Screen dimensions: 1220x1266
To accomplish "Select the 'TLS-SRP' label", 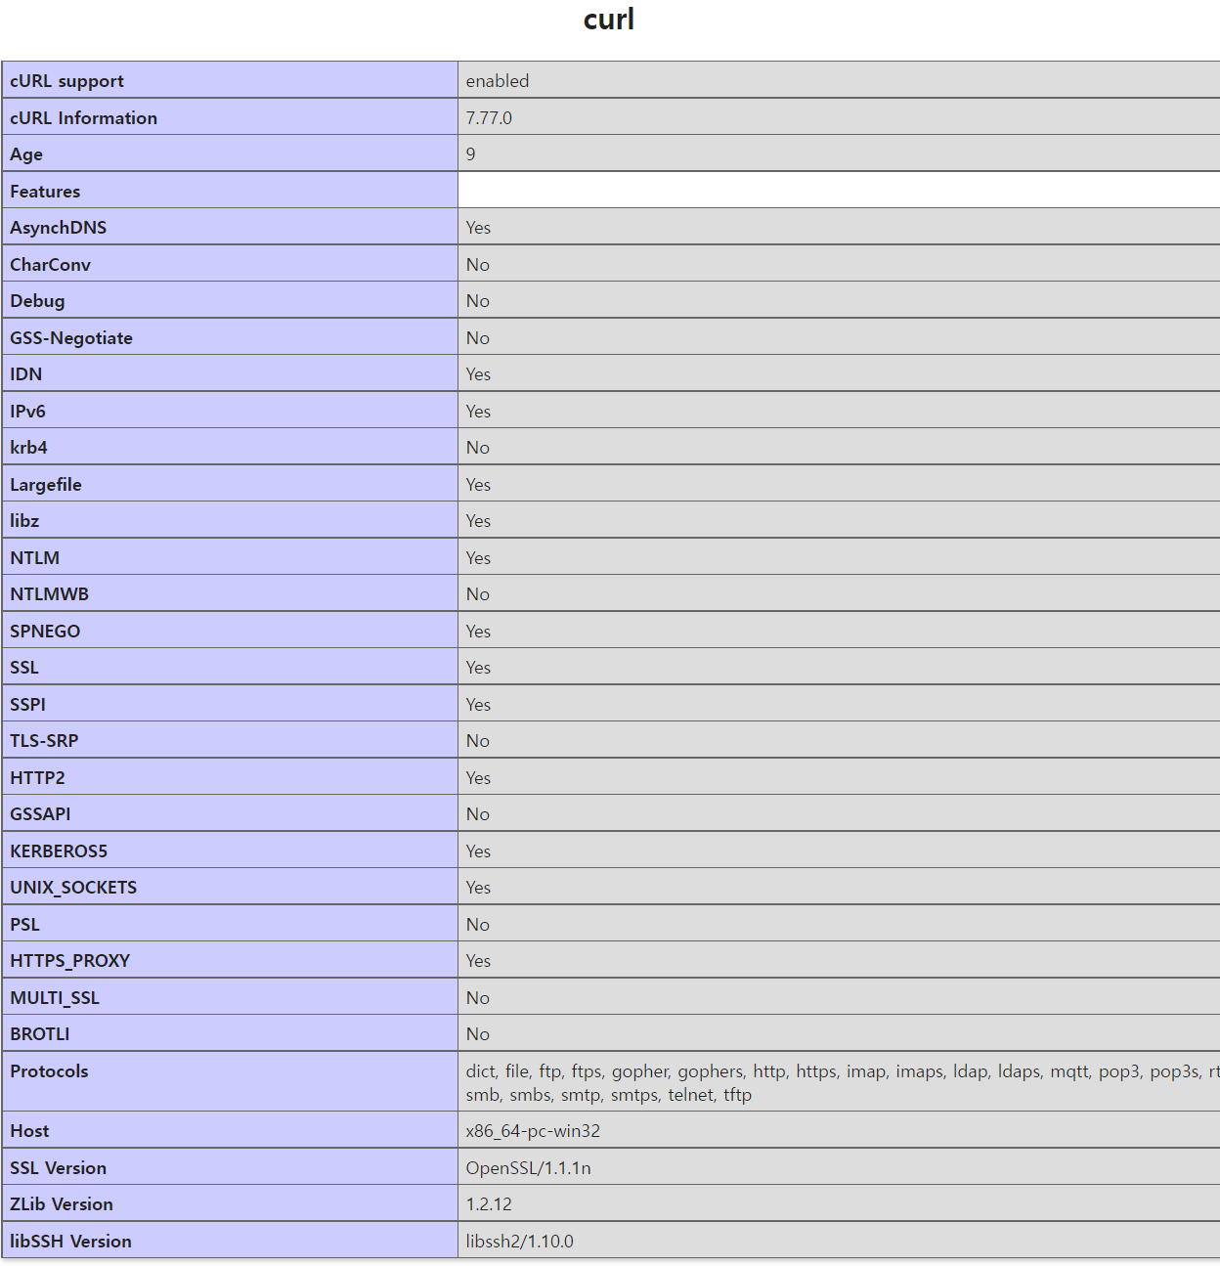I will coord(44,741).
